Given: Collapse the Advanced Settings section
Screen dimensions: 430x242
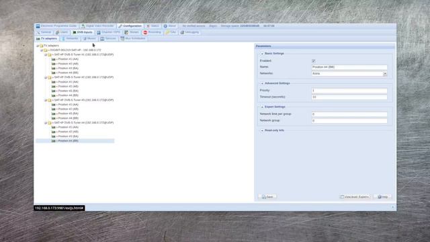Looking at the screenshot, I should coord(262,83).
